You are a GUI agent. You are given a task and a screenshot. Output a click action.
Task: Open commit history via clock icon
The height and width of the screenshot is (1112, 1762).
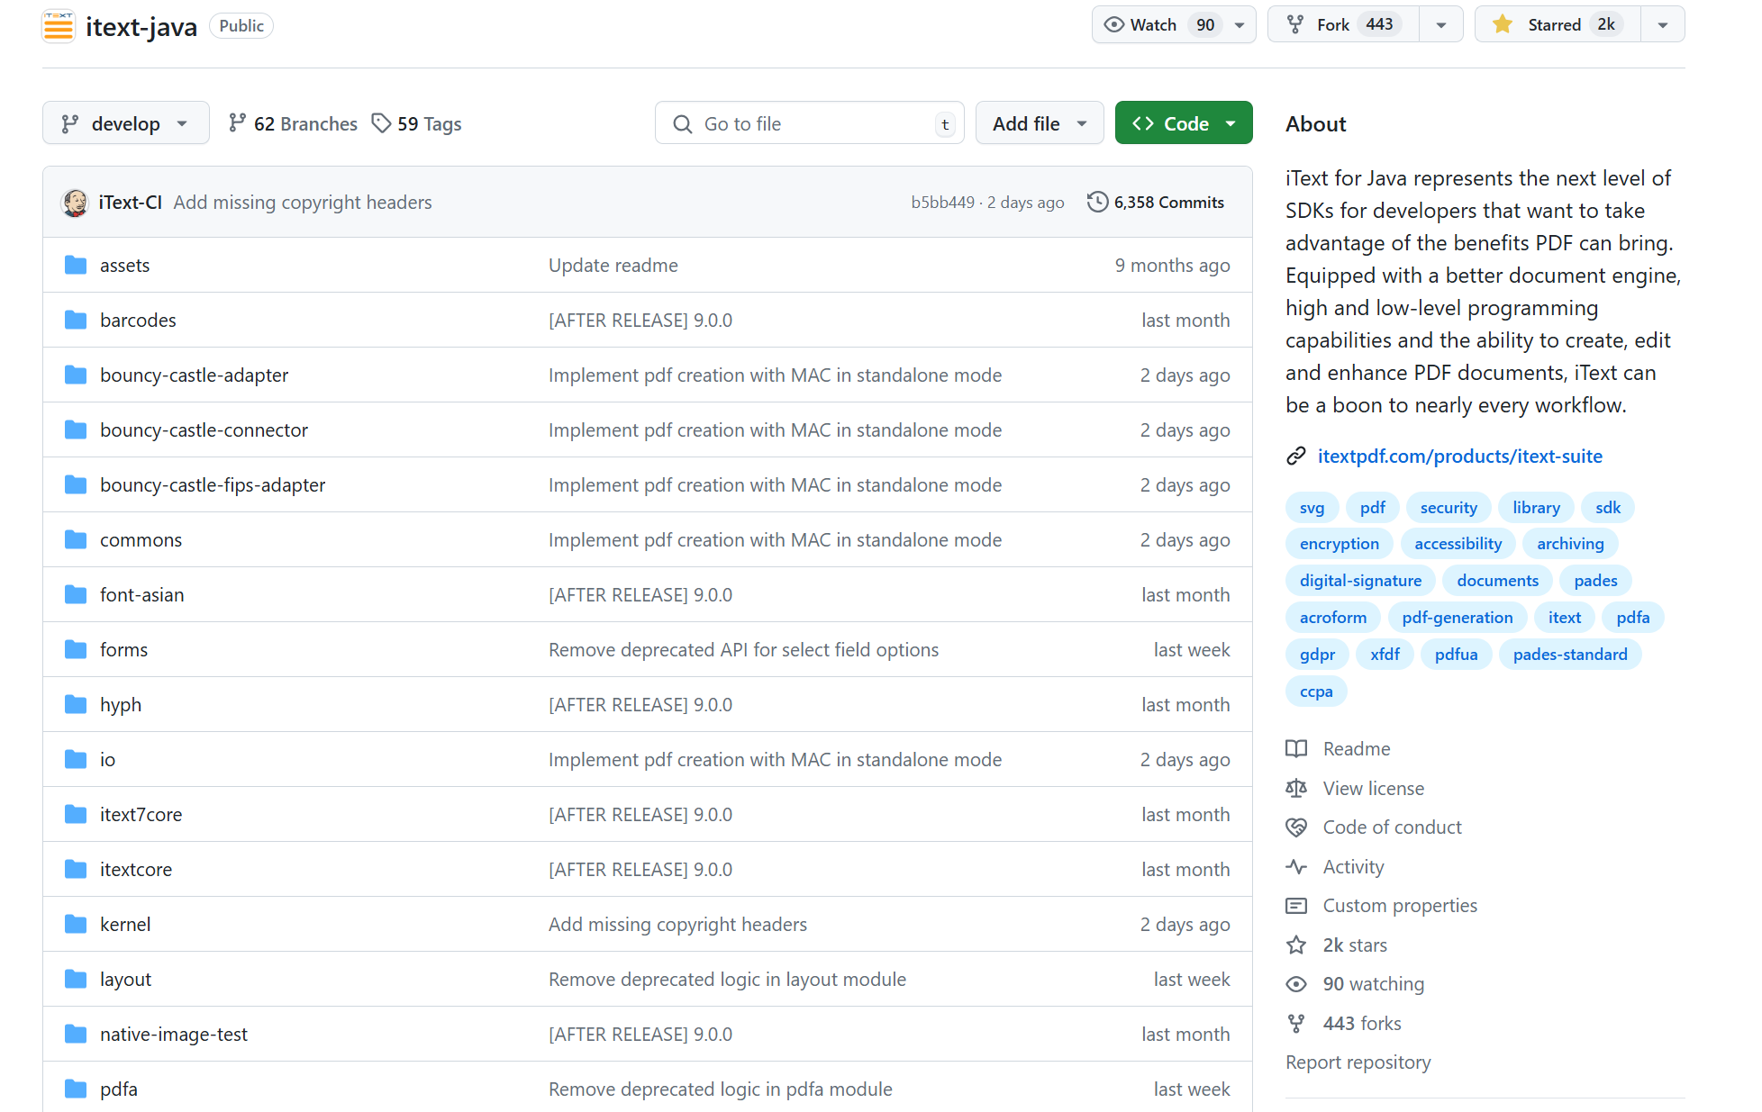[1096, 202]
